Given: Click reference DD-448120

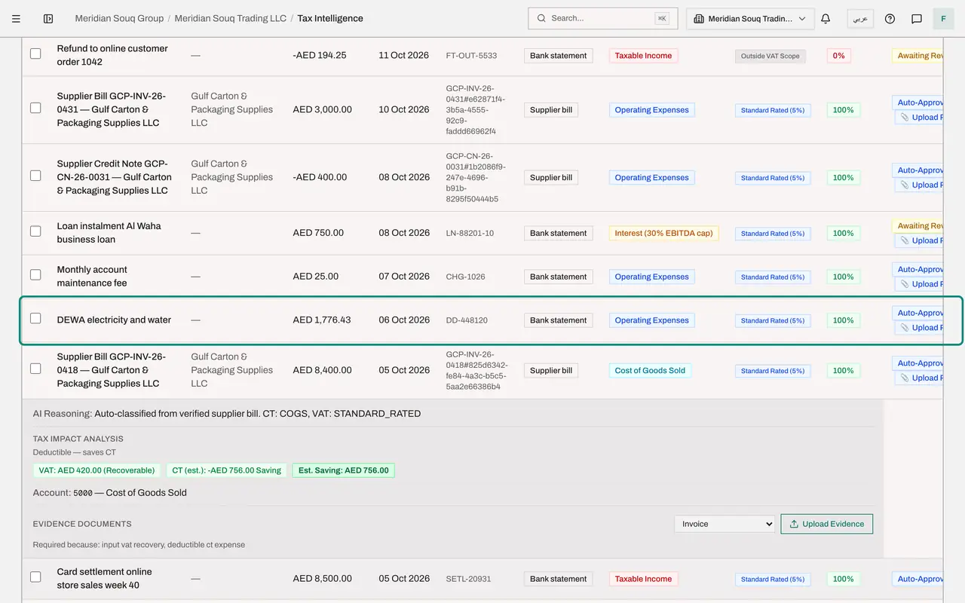Looking at the screenshot, I should pos(467,320).
